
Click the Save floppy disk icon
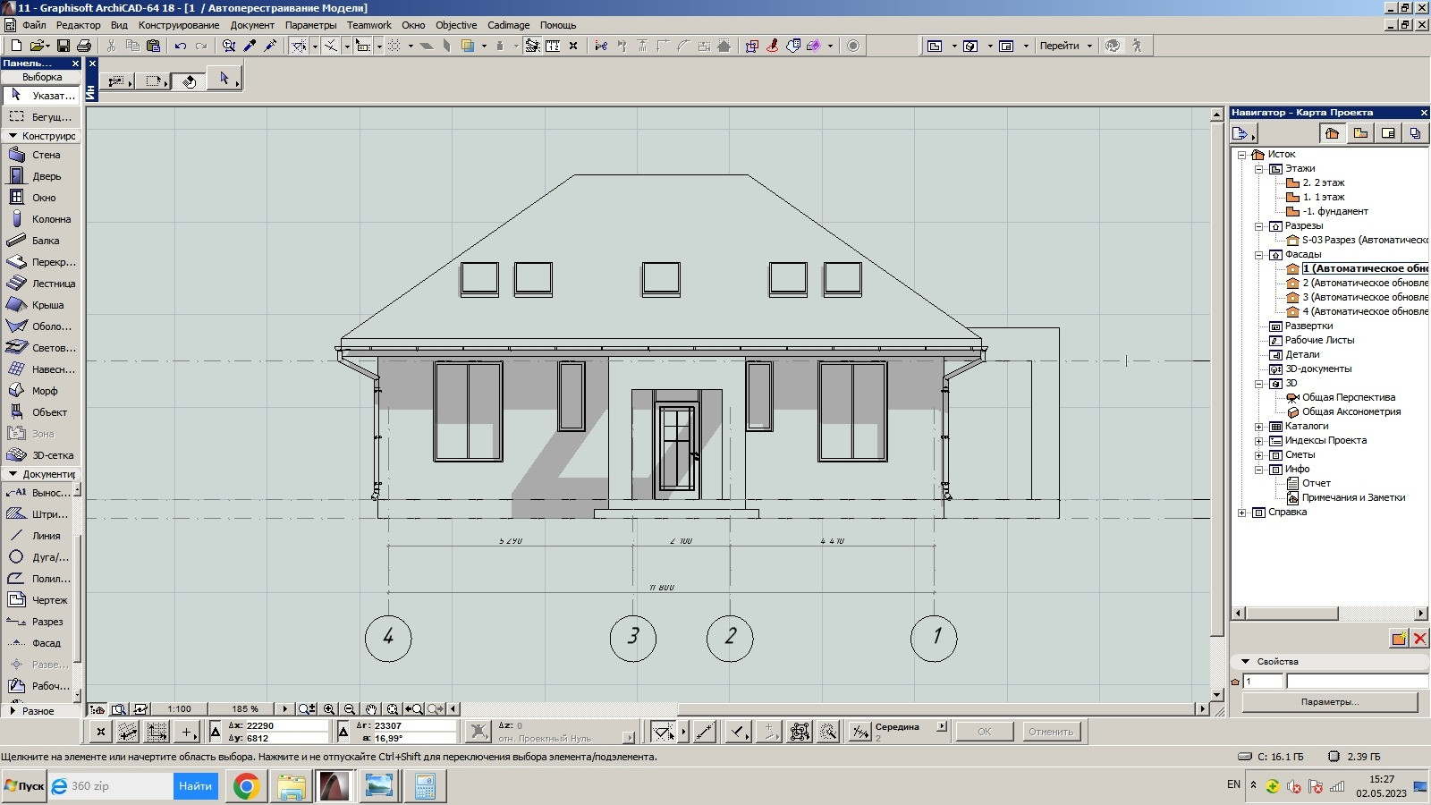coord(63,46)
